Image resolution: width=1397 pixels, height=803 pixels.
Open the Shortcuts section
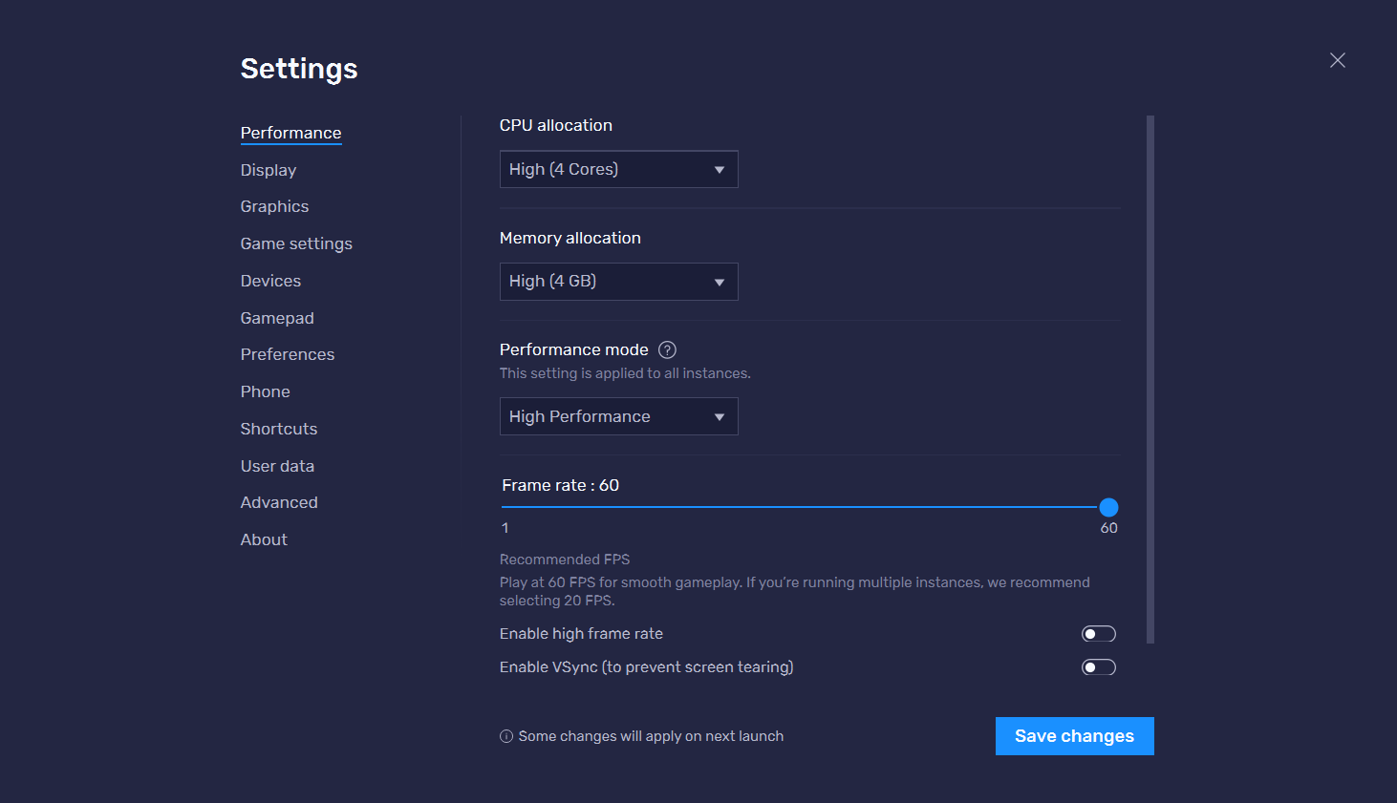pyautogui.click(x=279, y=429)
